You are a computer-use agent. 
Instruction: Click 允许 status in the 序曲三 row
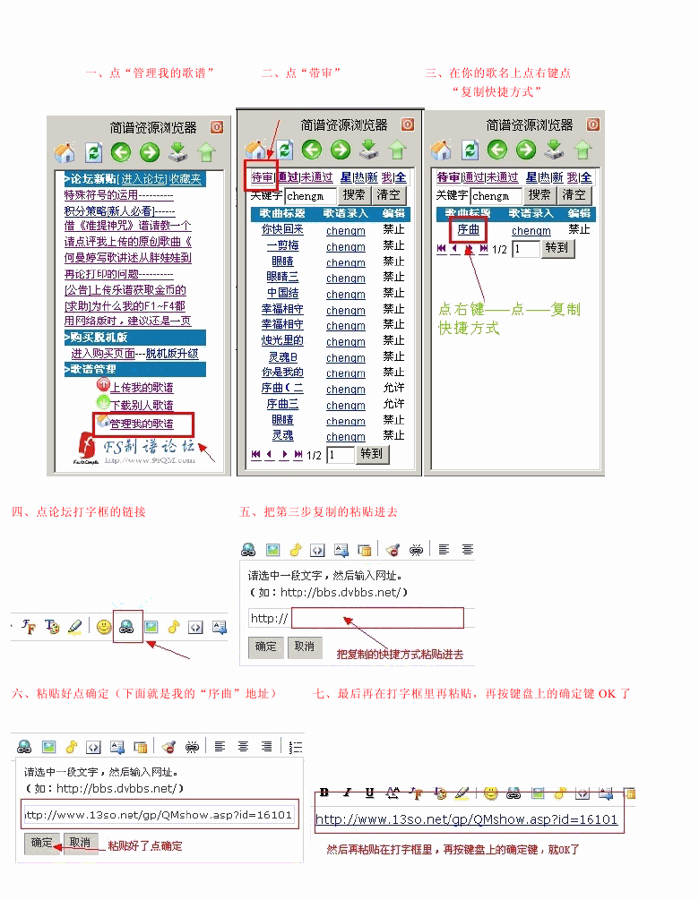pyautogui.click(x=394, y=404)
